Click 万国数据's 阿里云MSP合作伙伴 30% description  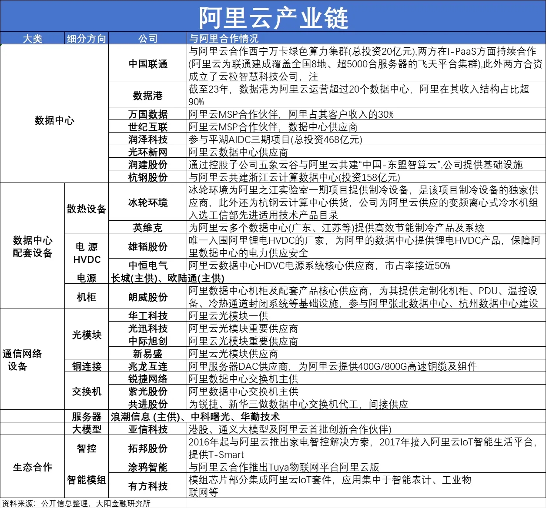coord(366,114)
